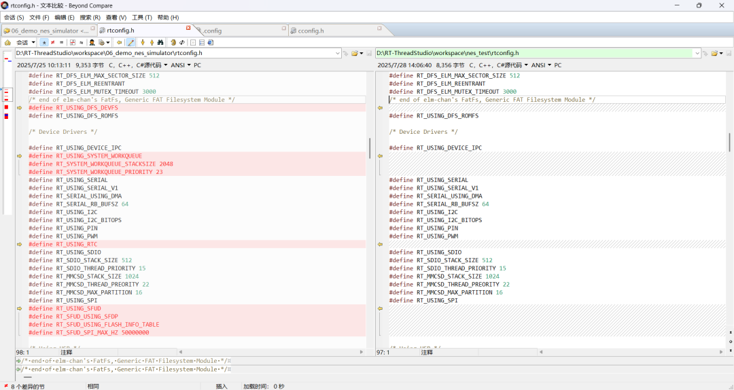734x390 pixels.
Task: Toggle Show All lines filter
Action: [44, 42]
